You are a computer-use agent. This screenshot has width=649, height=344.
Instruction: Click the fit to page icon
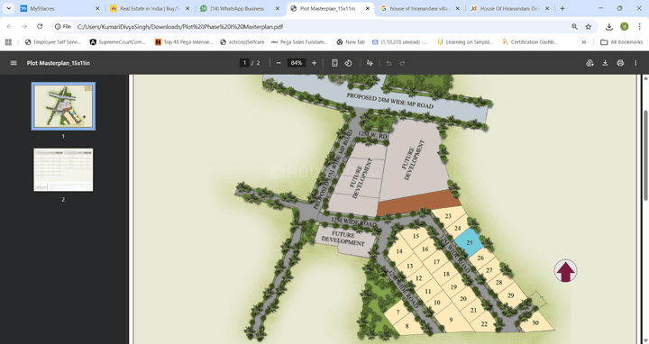(x=334, y=63)
